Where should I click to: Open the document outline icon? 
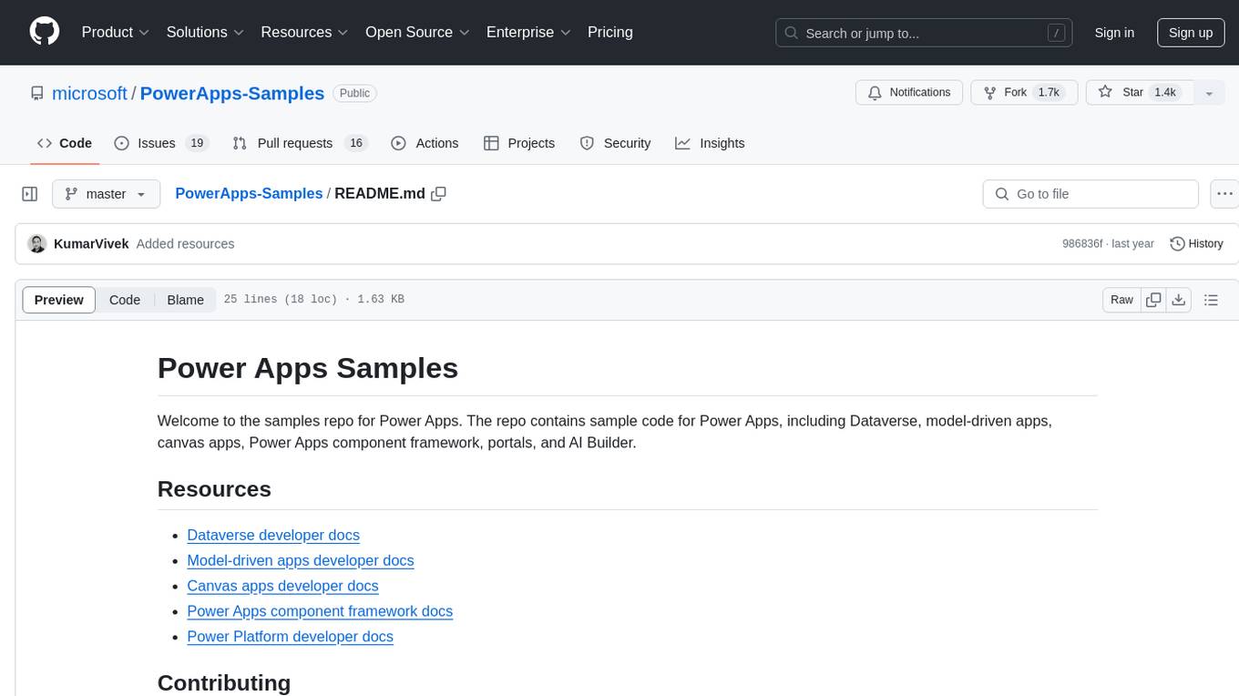point(1211,300)
